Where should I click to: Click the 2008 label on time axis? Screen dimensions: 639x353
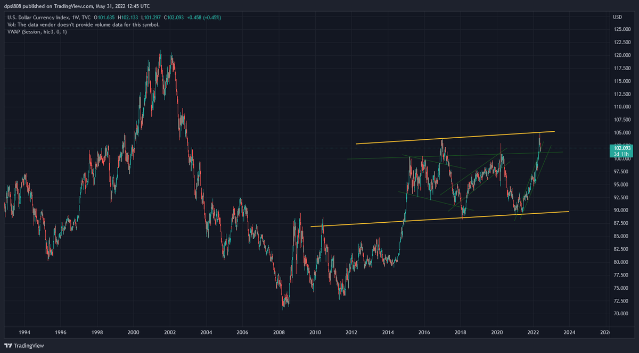279,333
